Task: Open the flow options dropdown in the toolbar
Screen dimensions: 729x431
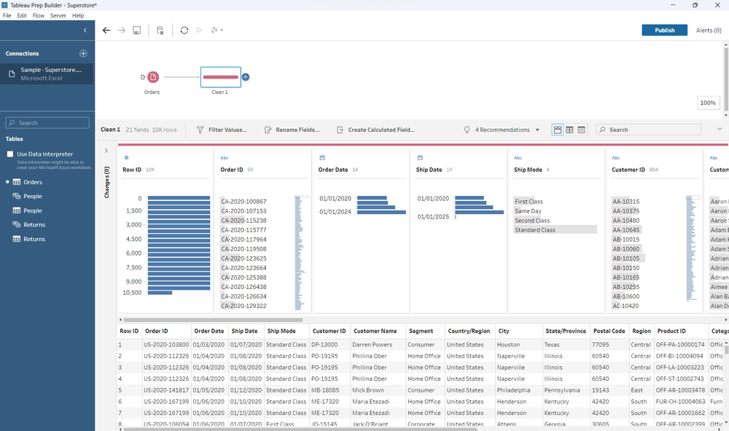Action: (217, 30)
